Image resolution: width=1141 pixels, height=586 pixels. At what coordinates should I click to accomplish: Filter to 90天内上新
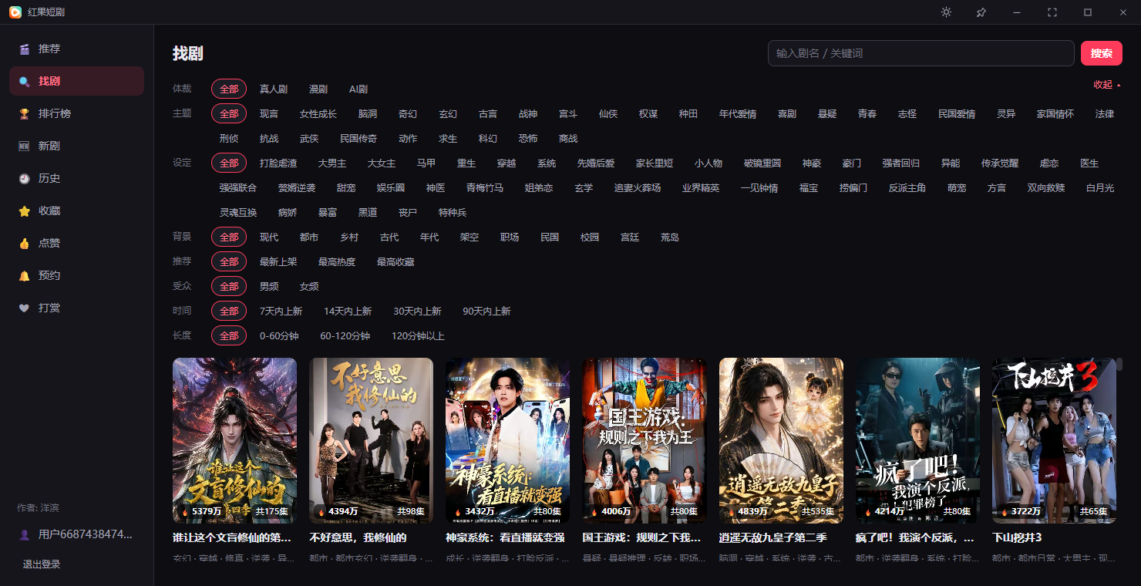[x=486, y=312]
